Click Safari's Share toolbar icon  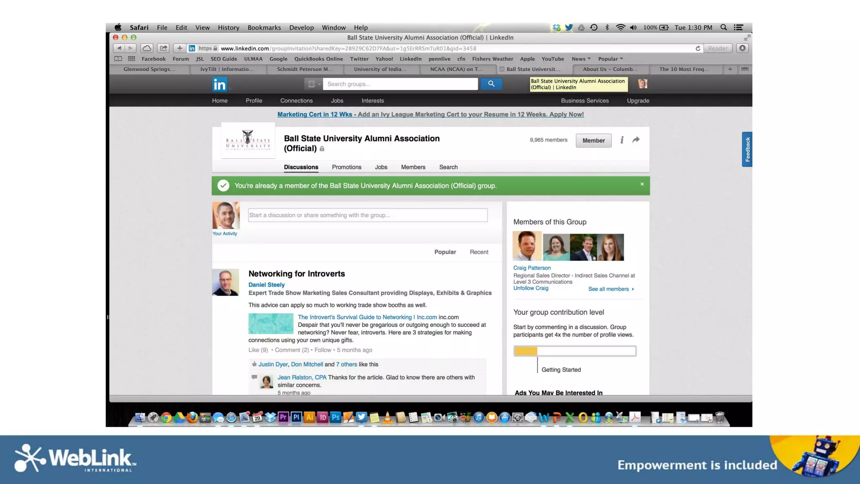click(x=163, y=48)
